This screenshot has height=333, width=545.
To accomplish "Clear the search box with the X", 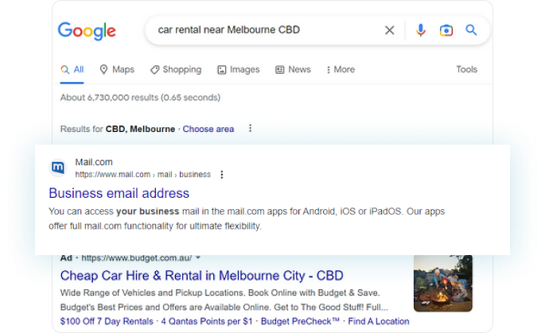I will click(x=390, y=30).
